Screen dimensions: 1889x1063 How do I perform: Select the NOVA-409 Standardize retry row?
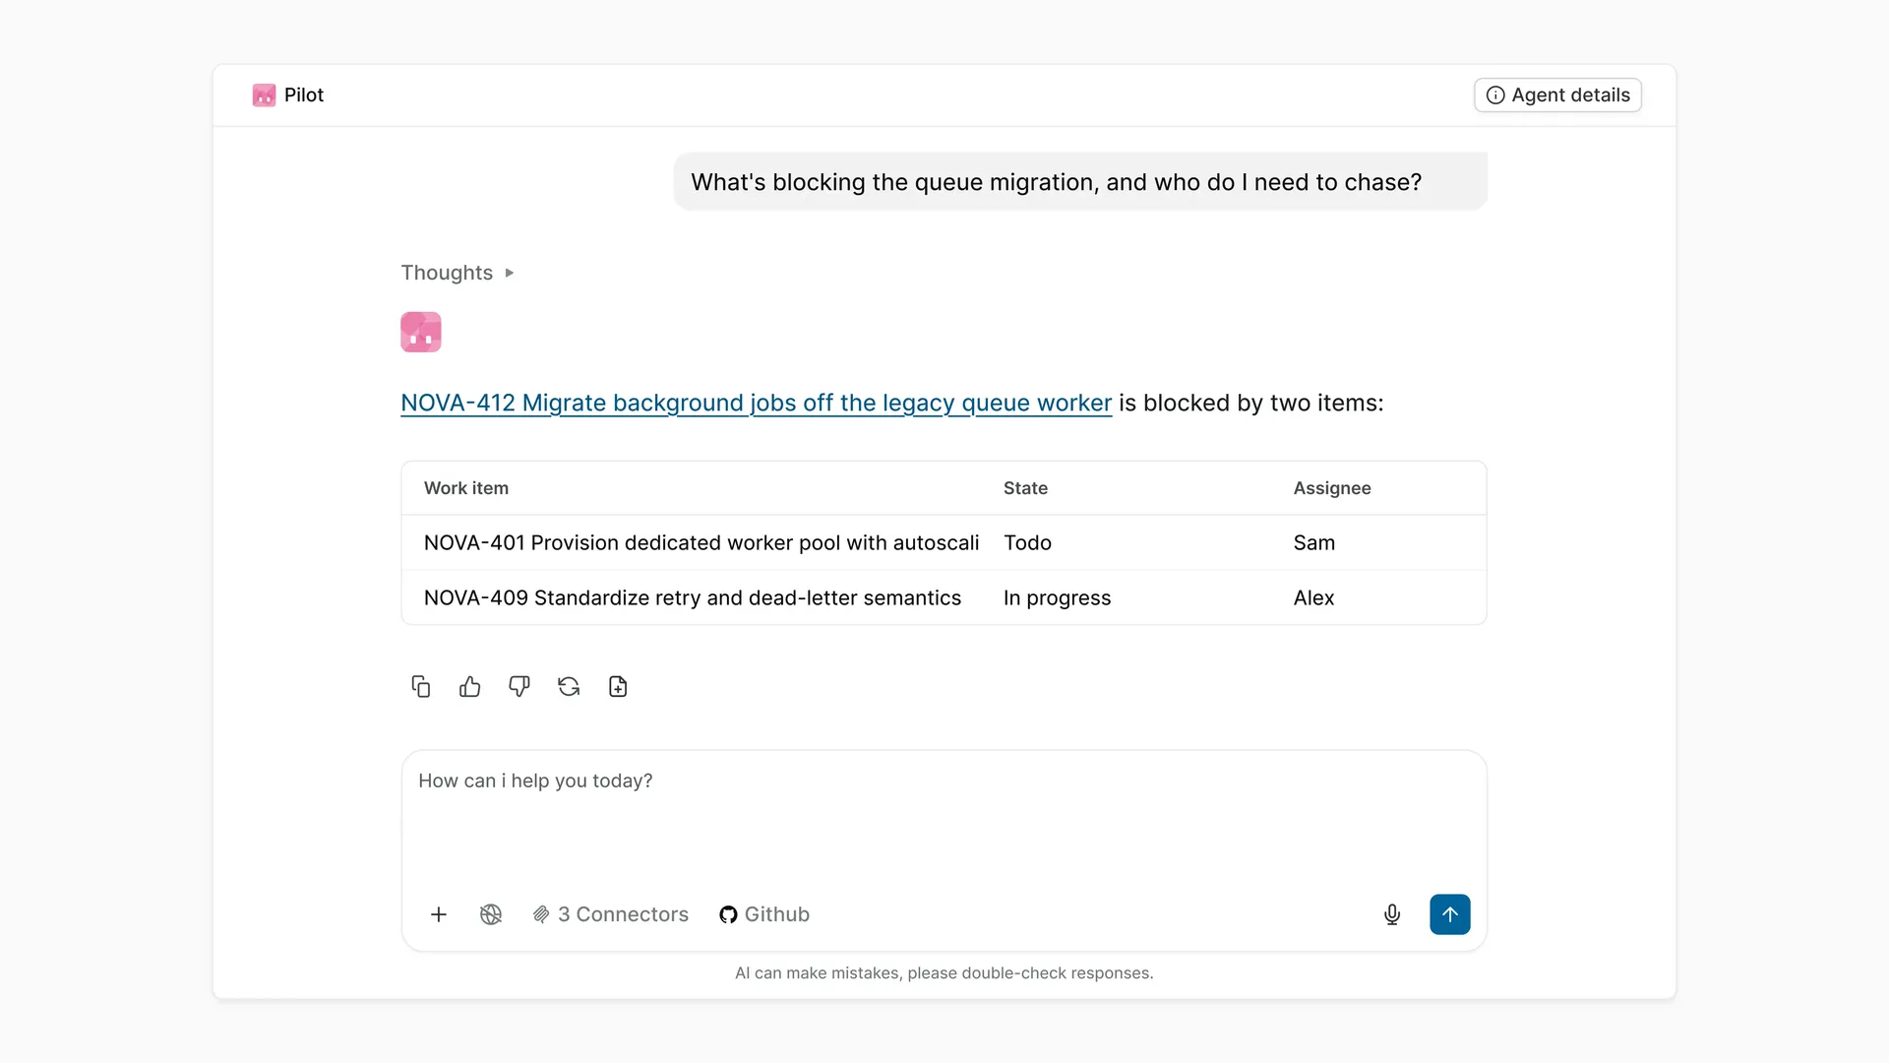pyautogui.click(x=944, y=597)
